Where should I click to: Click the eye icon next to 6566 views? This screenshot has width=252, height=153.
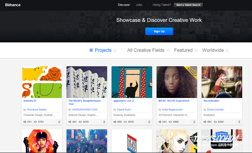pos(215,122)
